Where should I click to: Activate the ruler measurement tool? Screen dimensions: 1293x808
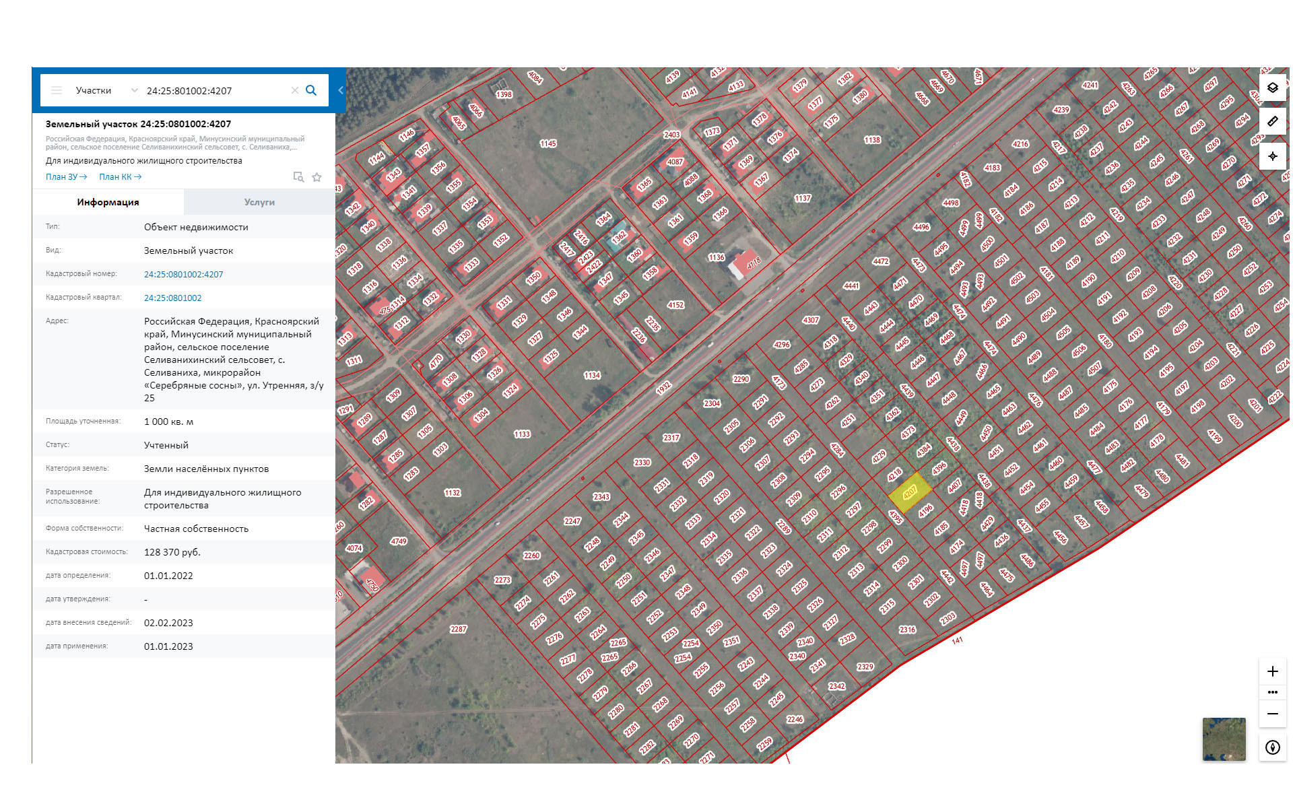1272,122
